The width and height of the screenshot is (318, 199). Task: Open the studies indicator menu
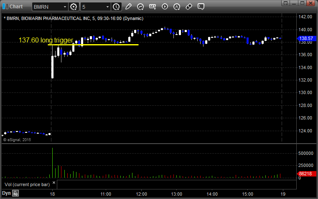coord(140,7)
